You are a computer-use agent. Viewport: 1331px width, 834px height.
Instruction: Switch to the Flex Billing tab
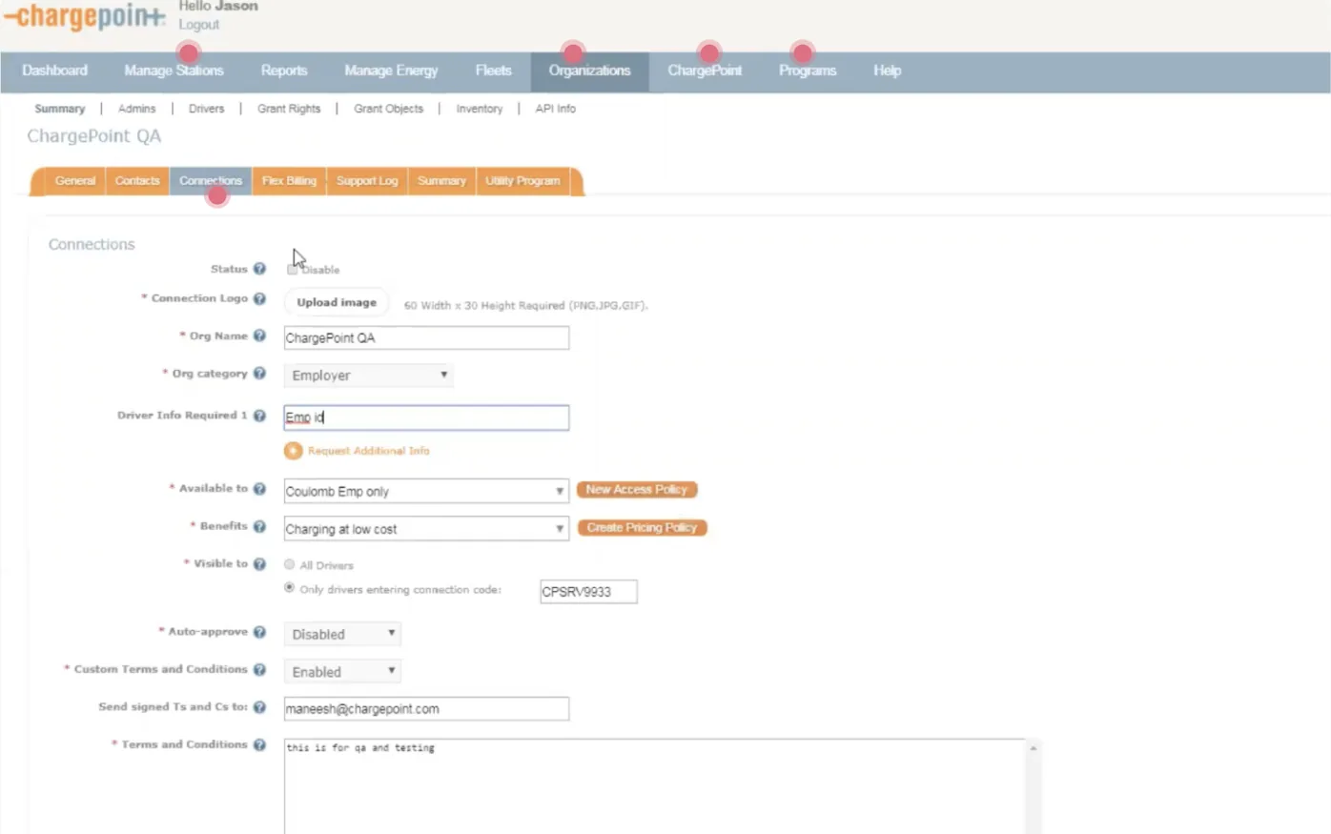point(289,181)
